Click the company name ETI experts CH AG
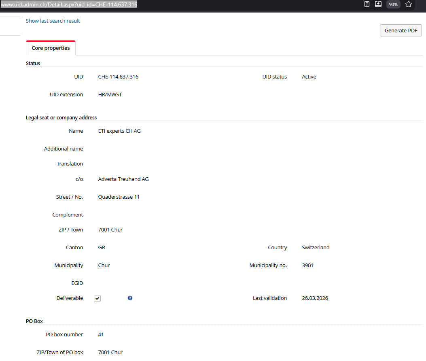 pyautogui.click(x=119, y=131)
